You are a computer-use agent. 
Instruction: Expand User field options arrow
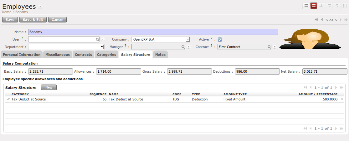click(x=103, y=40)
